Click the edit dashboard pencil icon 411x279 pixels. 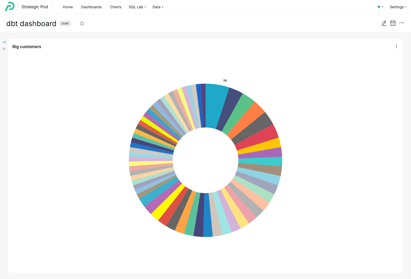click(384, 23)
